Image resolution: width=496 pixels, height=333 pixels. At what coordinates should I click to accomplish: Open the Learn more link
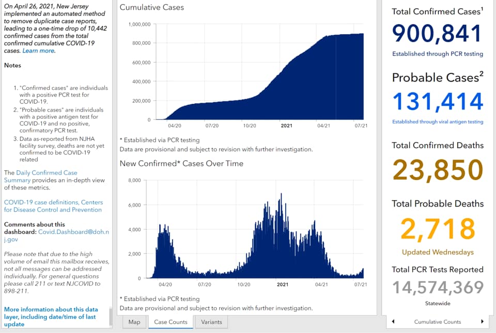point(38,51)
